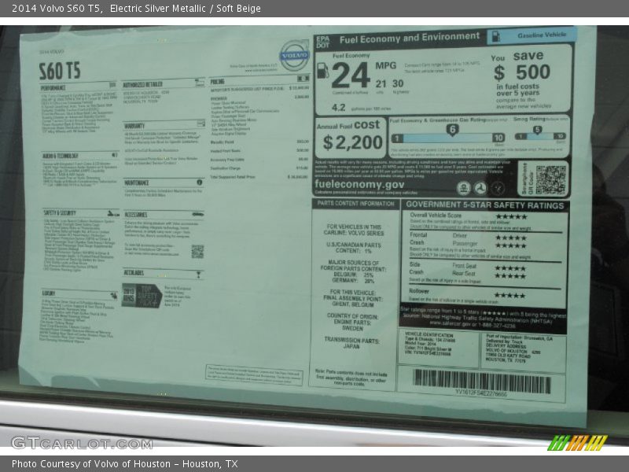
Task: Click the $2,200 Annual Fuel Cost box
Action: click(x=351, y=138)
